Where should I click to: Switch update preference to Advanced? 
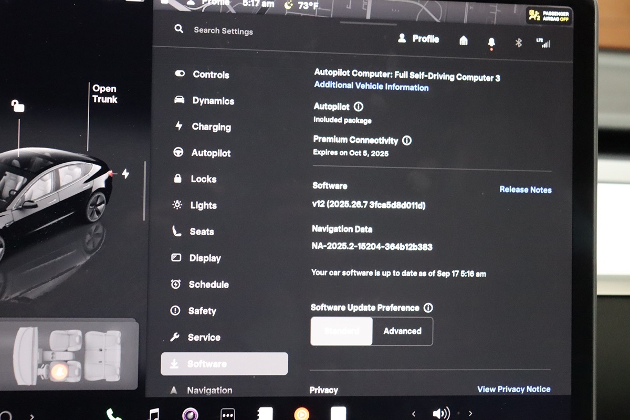tap(402, 331)
